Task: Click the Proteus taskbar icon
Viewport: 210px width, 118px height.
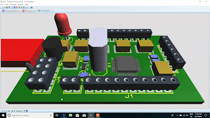Action: [x=91, y=115]
